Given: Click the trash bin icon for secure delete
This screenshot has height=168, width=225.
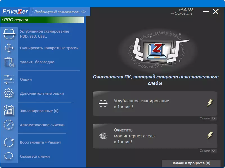Looking at the screenshot, I should coord(9,62).
